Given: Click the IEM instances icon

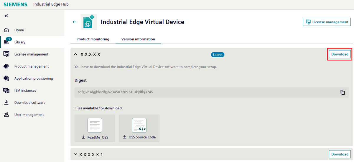Looking at the screenshot, I should [x=6, y=91].
